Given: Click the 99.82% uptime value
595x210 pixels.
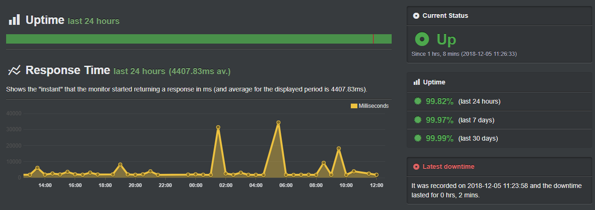Looking at the screenshot, I should [440, 101].
